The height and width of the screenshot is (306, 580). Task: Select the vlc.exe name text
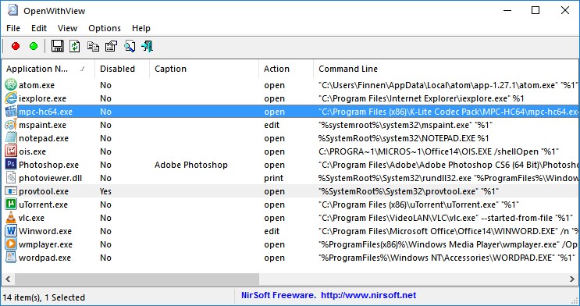click(31, 218)
